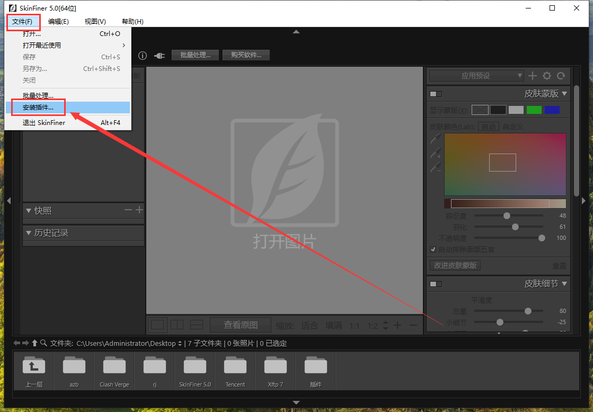Click the 改进皮肤蒙版 button
The height and width of the screenshot is (412, 593).
click(455, 265)
